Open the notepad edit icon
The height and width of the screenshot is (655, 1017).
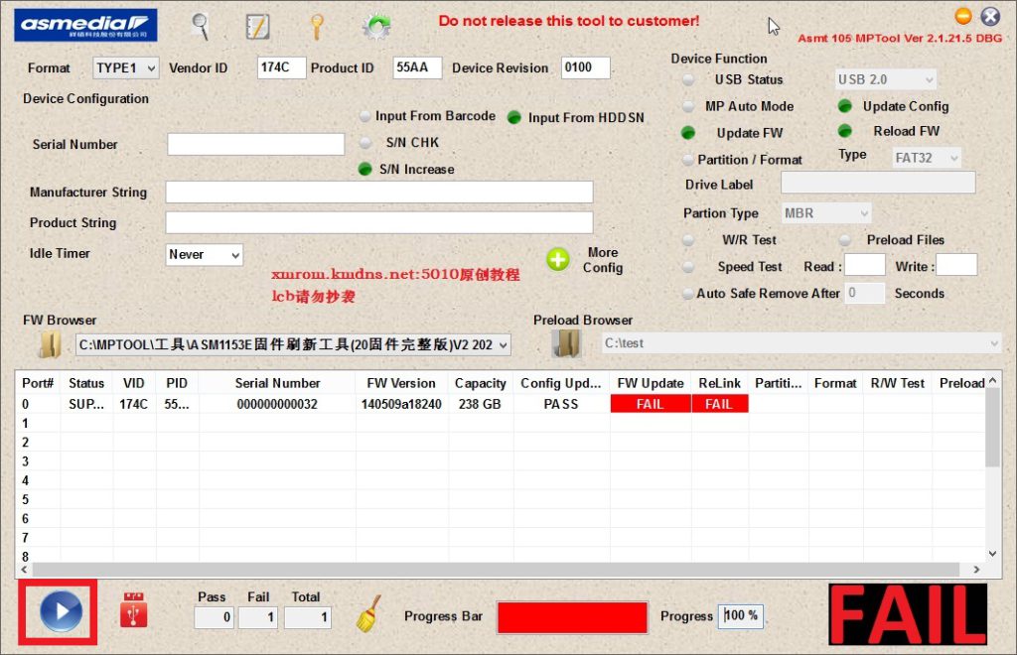coord(257,26)
